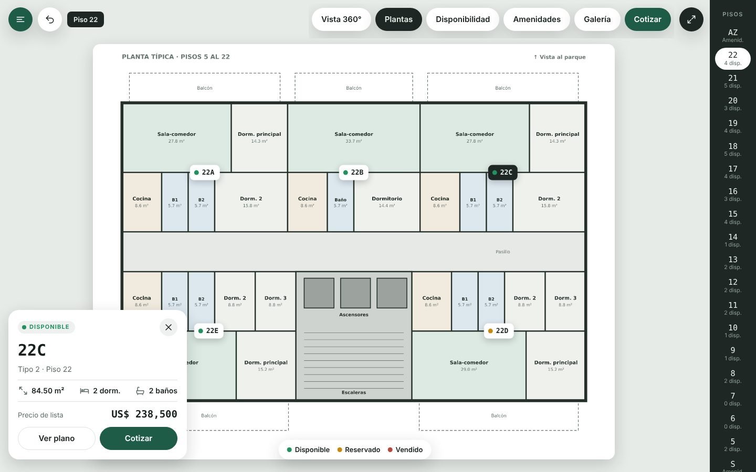Click Ver plano button
The height and width of the screenshot is (472, 756).
pyautogui.click(x=57, y=438)
